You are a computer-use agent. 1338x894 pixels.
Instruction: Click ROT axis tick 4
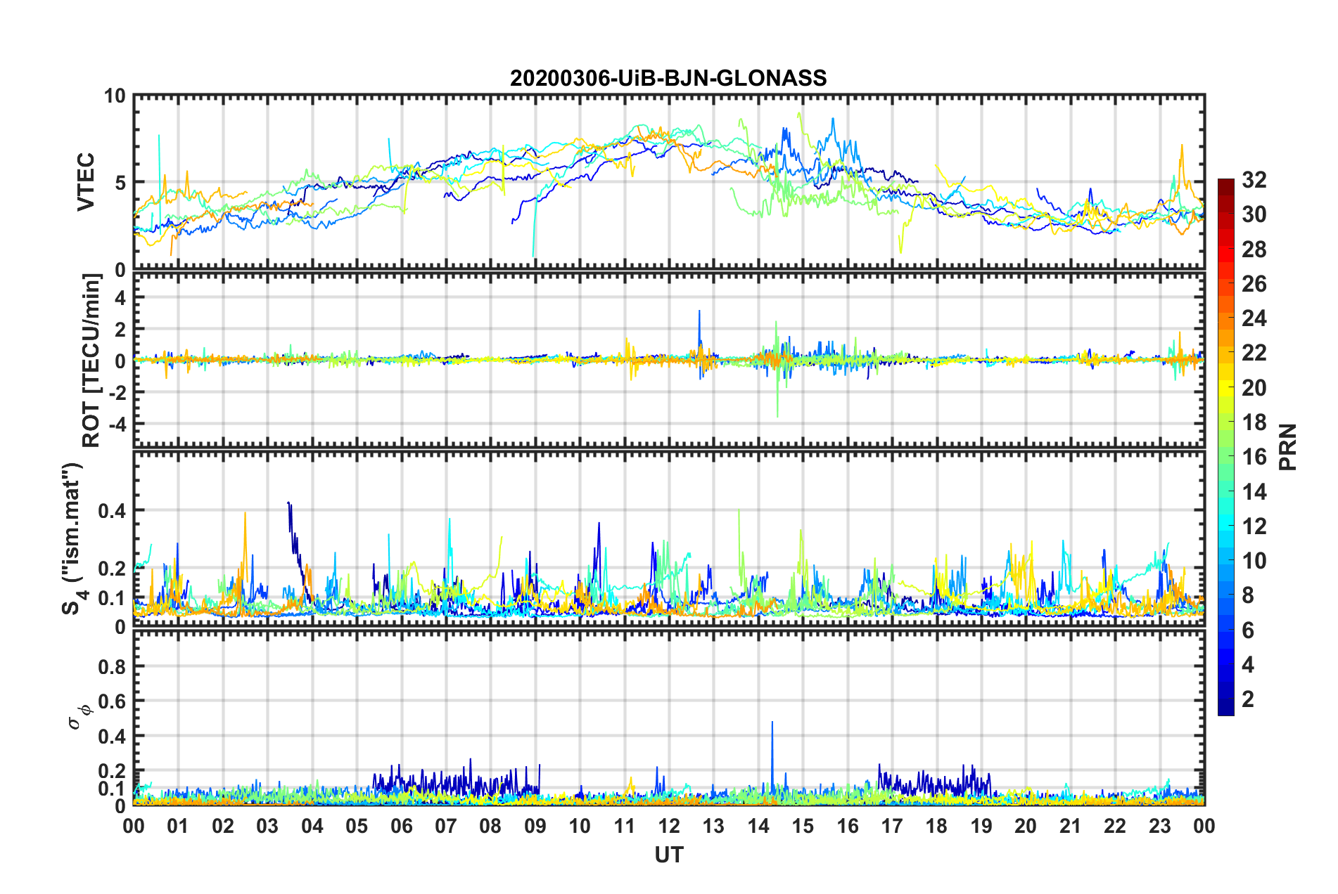tap(120, 298)
